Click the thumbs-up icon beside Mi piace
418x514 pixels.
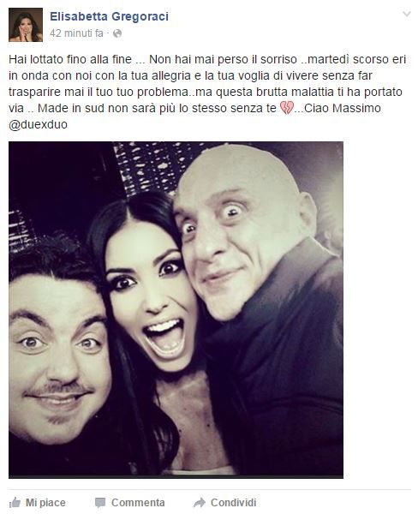[x=15, y=502]
